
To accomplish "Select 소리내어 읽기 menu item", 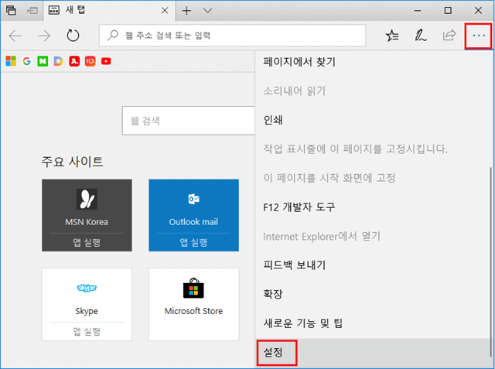I will [x=372, y=91].
